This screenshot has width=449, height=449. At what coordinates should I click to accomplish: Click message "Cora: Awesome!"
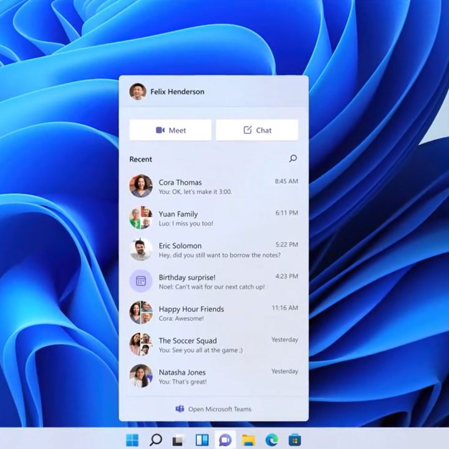point(181,319)
